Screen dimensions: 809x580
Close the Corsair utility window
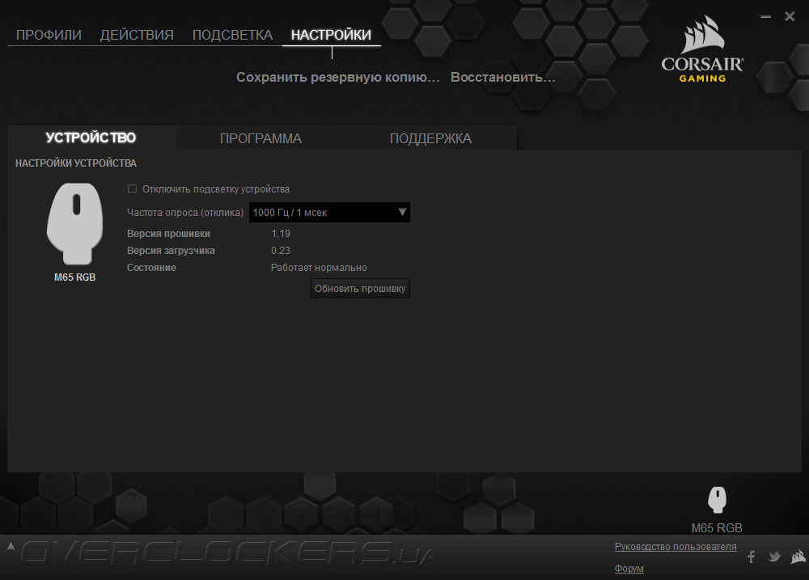[790, 16]
